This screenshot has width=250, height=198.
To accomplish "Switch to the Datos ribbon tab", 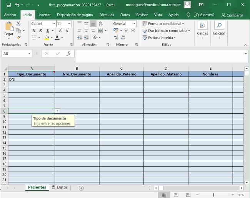I will [125, 15].
